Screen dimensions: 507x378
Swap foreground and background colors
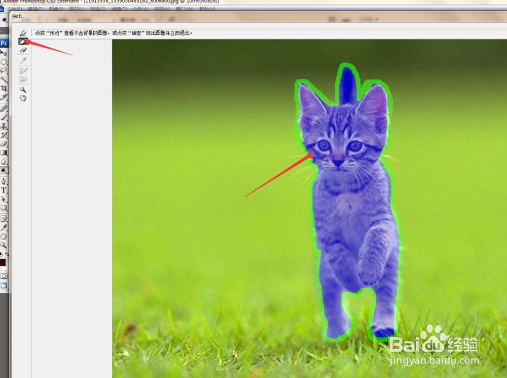click(7, 254)
